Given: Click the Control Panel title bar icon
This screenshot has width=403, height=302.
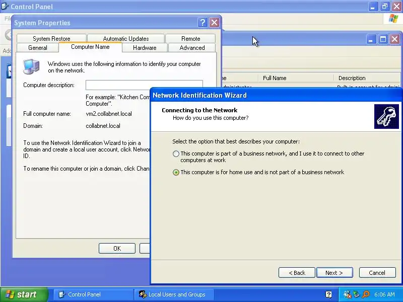Looking at the screenshot, I should pos(5,6).
